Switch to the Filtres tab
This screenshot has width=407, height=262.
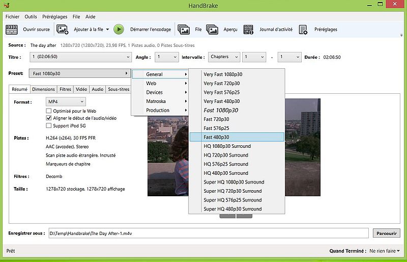click(x=65, y=89)
